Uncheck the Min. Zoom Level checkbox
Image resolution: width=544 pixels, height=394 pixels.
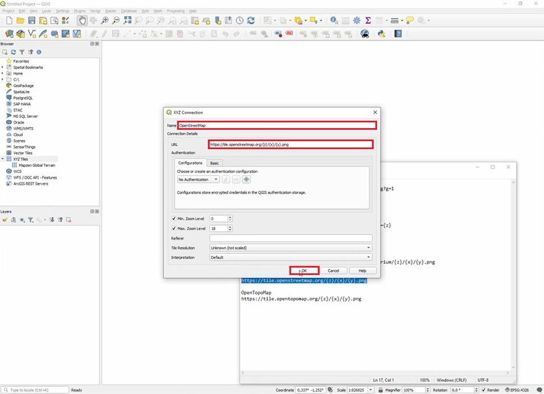[174, 219]
